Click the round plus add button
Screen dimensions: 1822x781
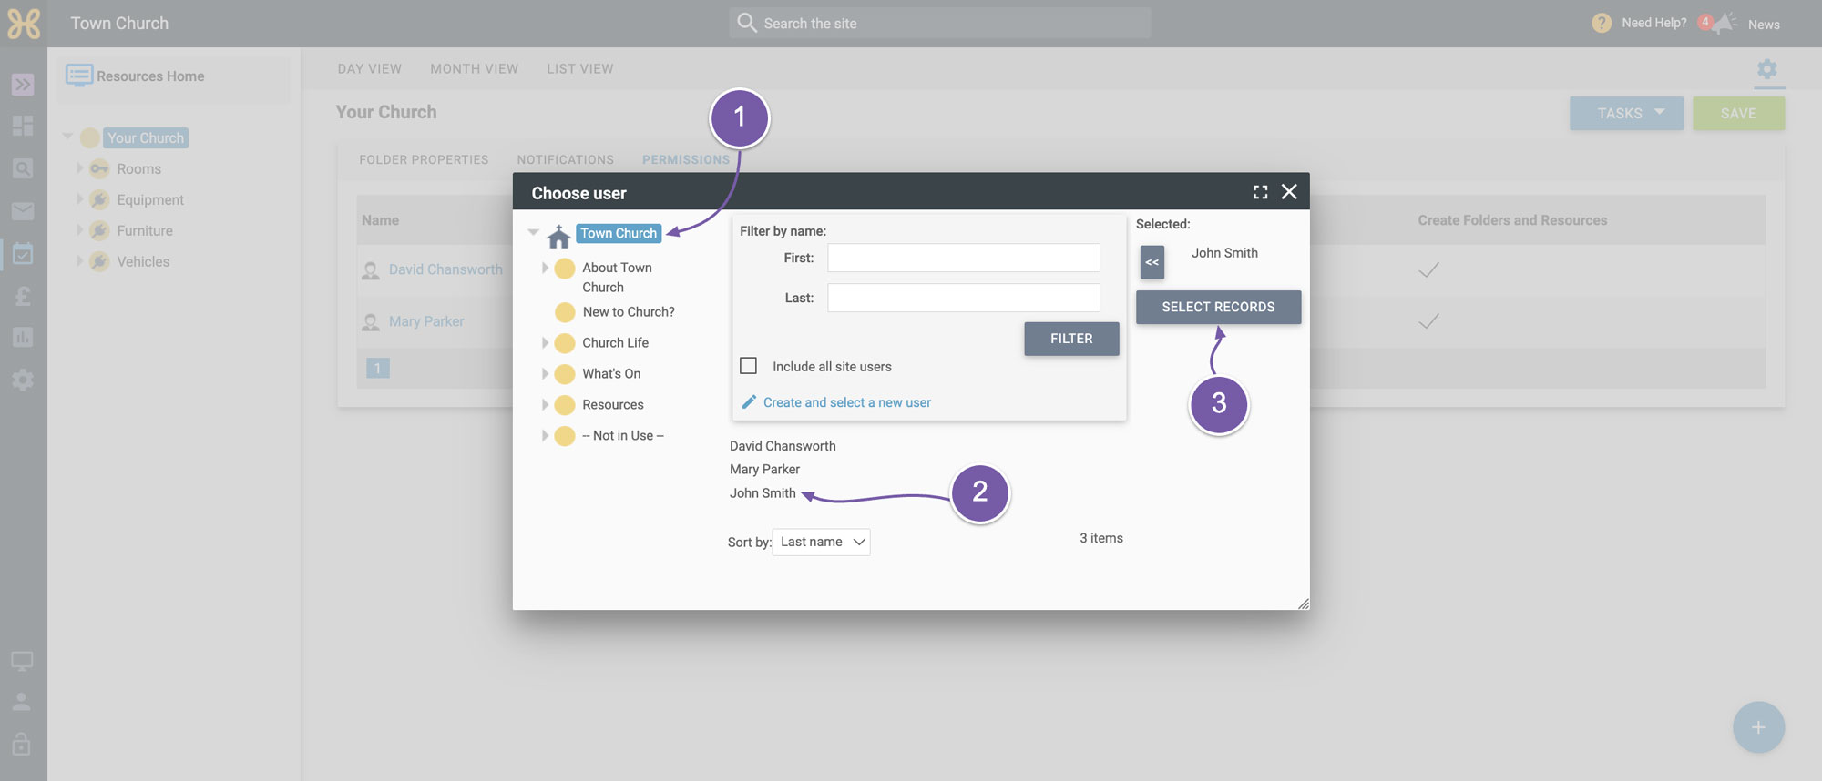(x=1758, y=727)
